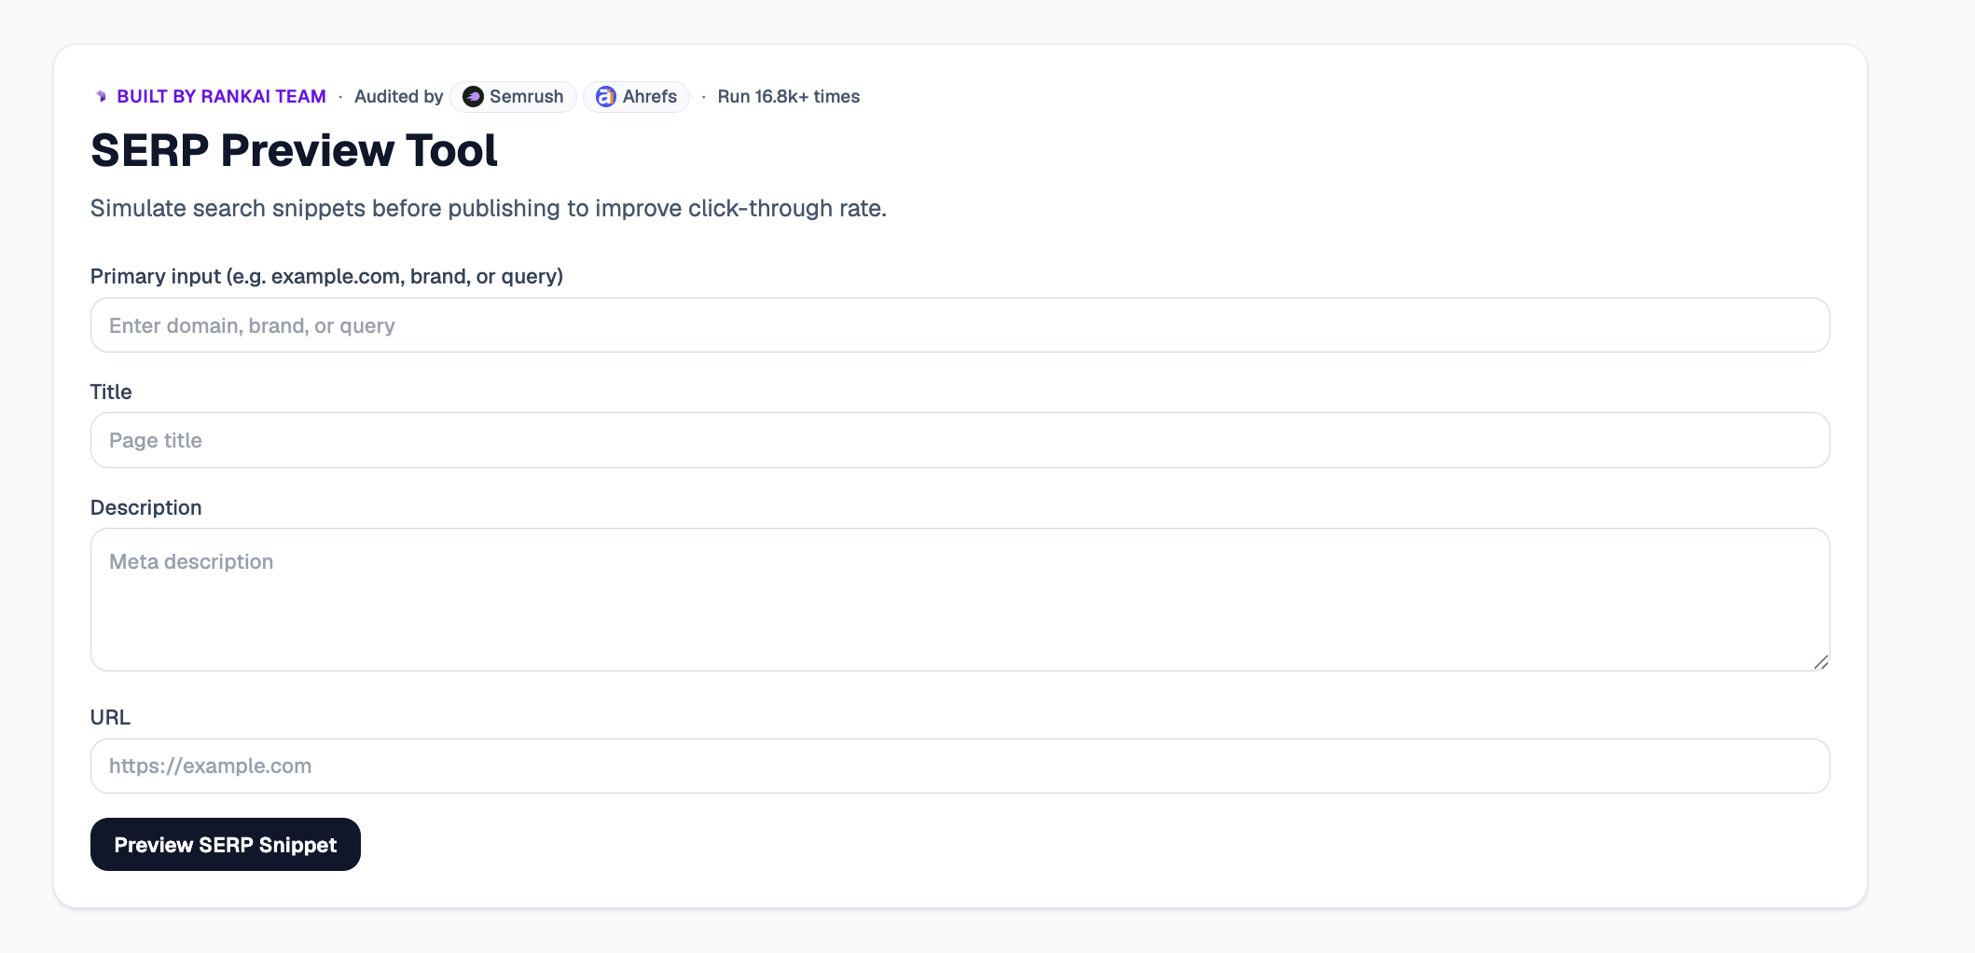This screenshot has width=1975, height=953.
Task: Focus the Primary input field
Action: (960, 325)
